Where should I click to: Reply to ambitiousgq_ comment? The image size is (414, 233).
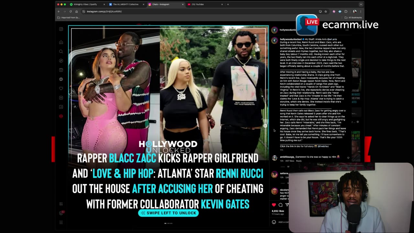[299, 161]
